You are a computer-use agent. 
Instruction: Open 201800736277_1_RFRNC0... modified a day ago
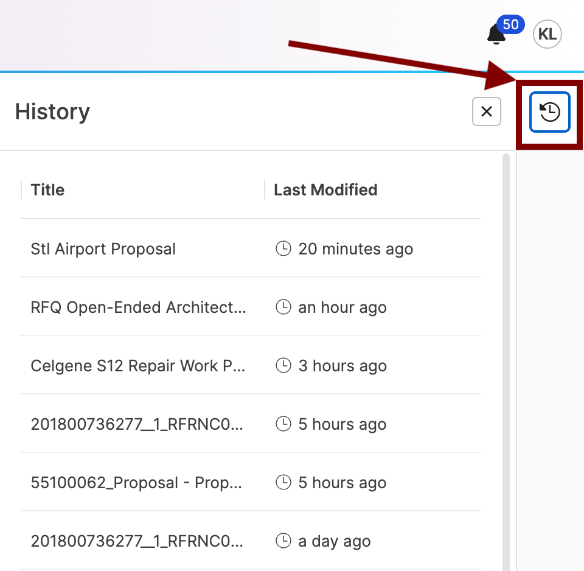pos(137,541)
